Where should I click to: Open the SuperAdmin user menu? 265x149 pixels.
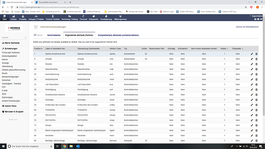pos(256,16)
